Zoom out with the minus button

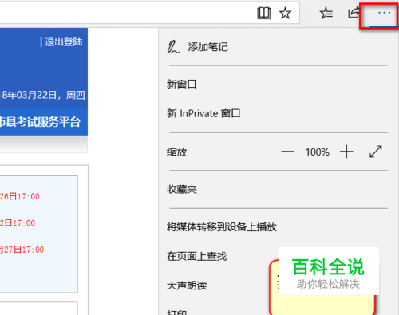pyautogui.click(x=288, y=152)
